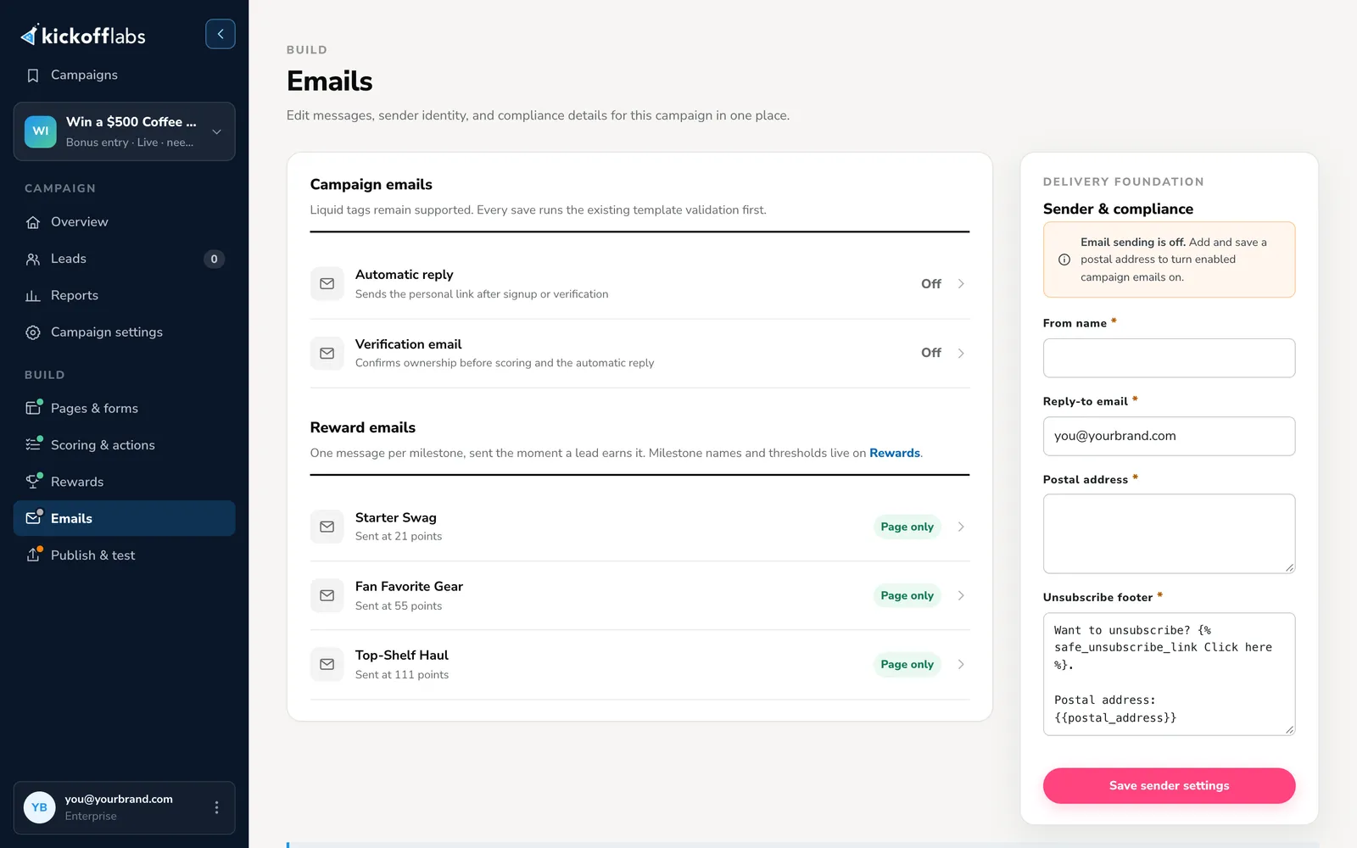This screenshot has height=848, width=1357.
Task: Click the Starter Swag envelope icon
Action: click(327, 527)
